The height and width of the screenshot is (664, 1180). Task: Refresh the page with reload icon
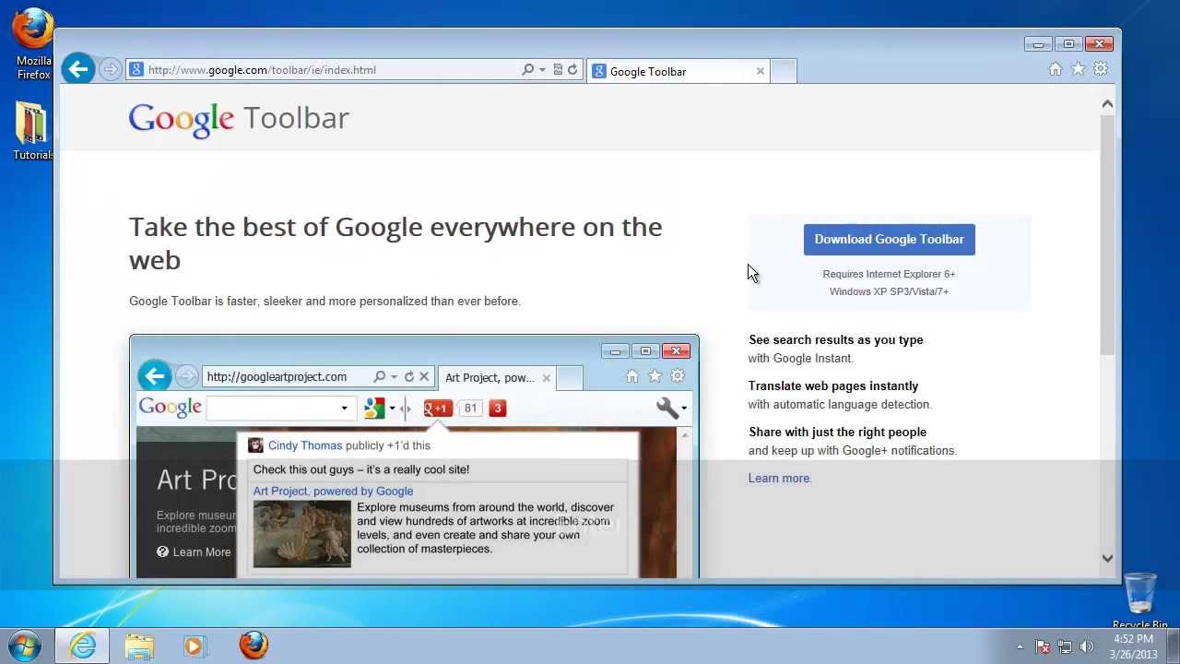pyautogui.click(x=572, y=69)
